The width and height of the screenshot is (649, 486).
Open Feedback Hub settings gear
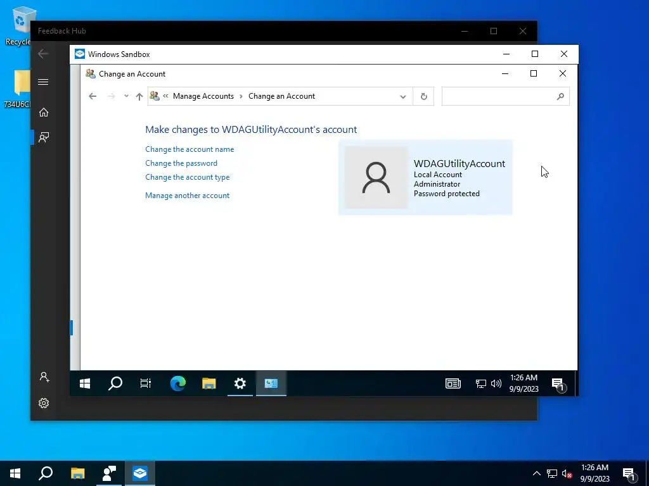tap(44, 403)
